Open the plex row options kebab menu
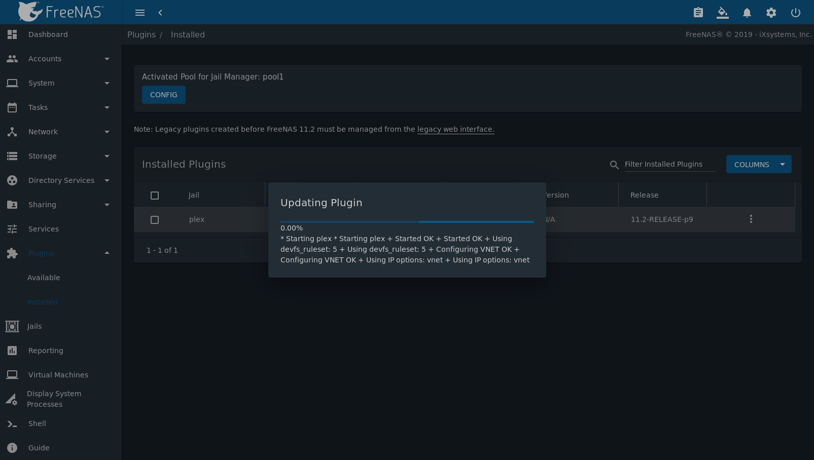Image resolution: width=814 pixels, height=460 pixels. point(751,219)
